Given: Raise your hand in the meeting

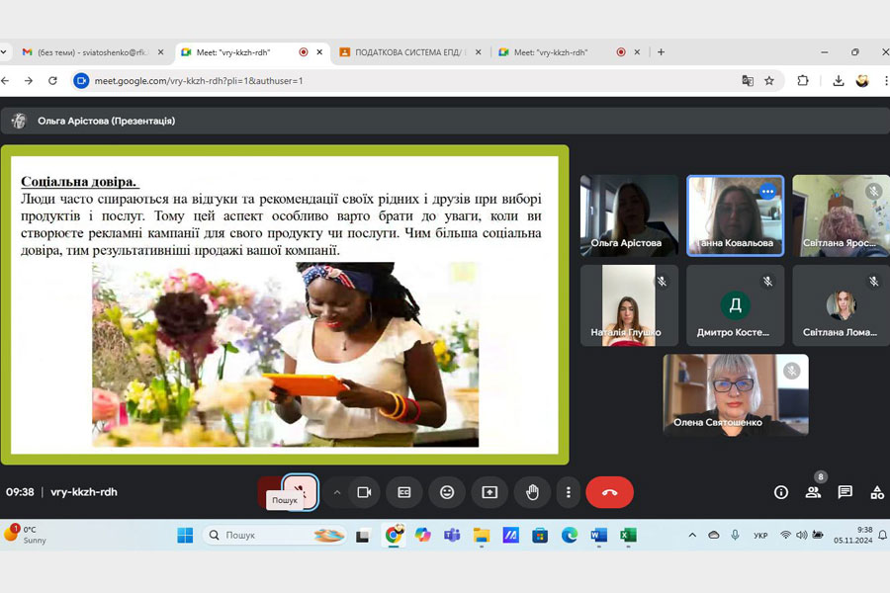Looking at the screenshot, I should pos(532,492).
